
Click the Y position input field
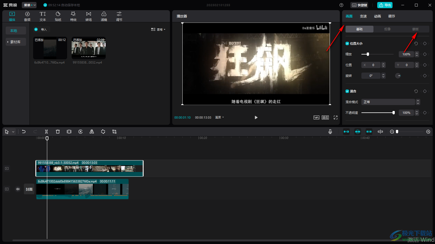[x=405, y=65]
